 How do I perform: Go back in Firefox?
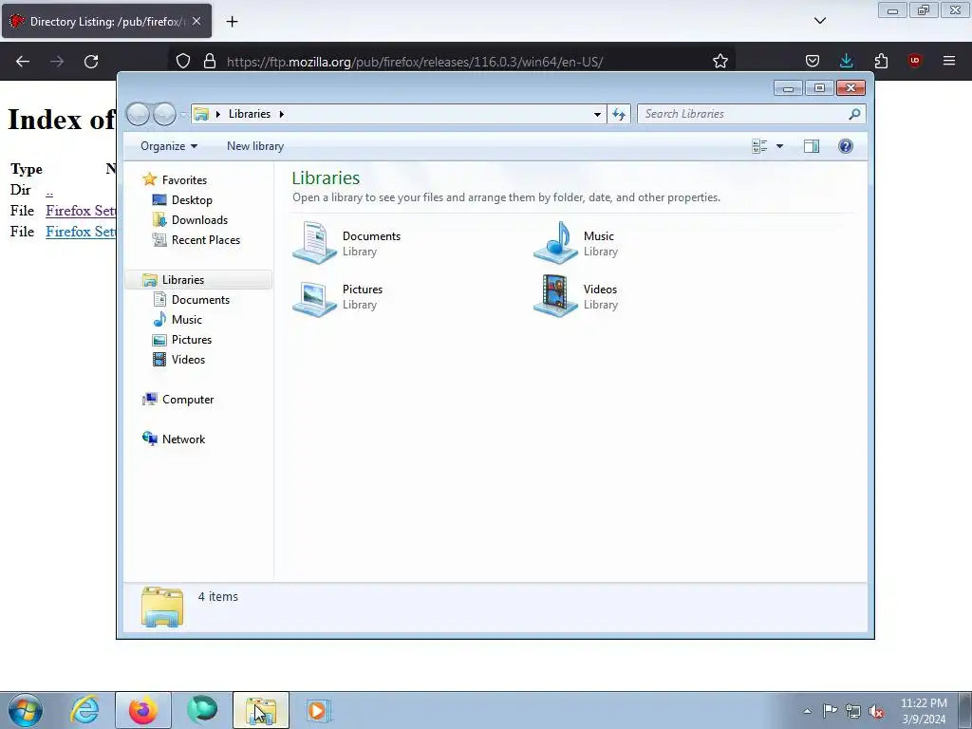pyautogui.click(x=23, y=62)
